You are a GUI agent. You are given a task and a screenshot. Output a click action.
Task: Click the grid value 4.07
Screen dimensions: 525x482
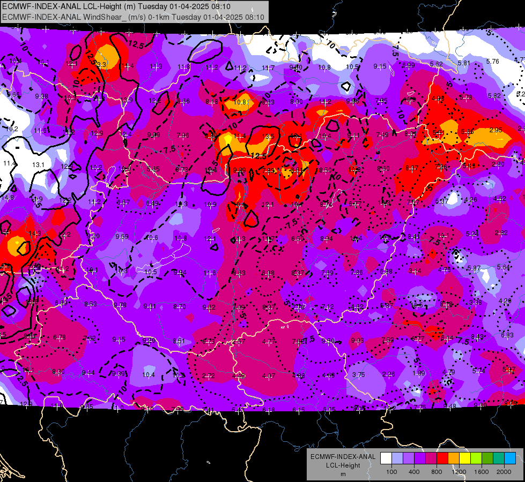click(x=269, y=376)
